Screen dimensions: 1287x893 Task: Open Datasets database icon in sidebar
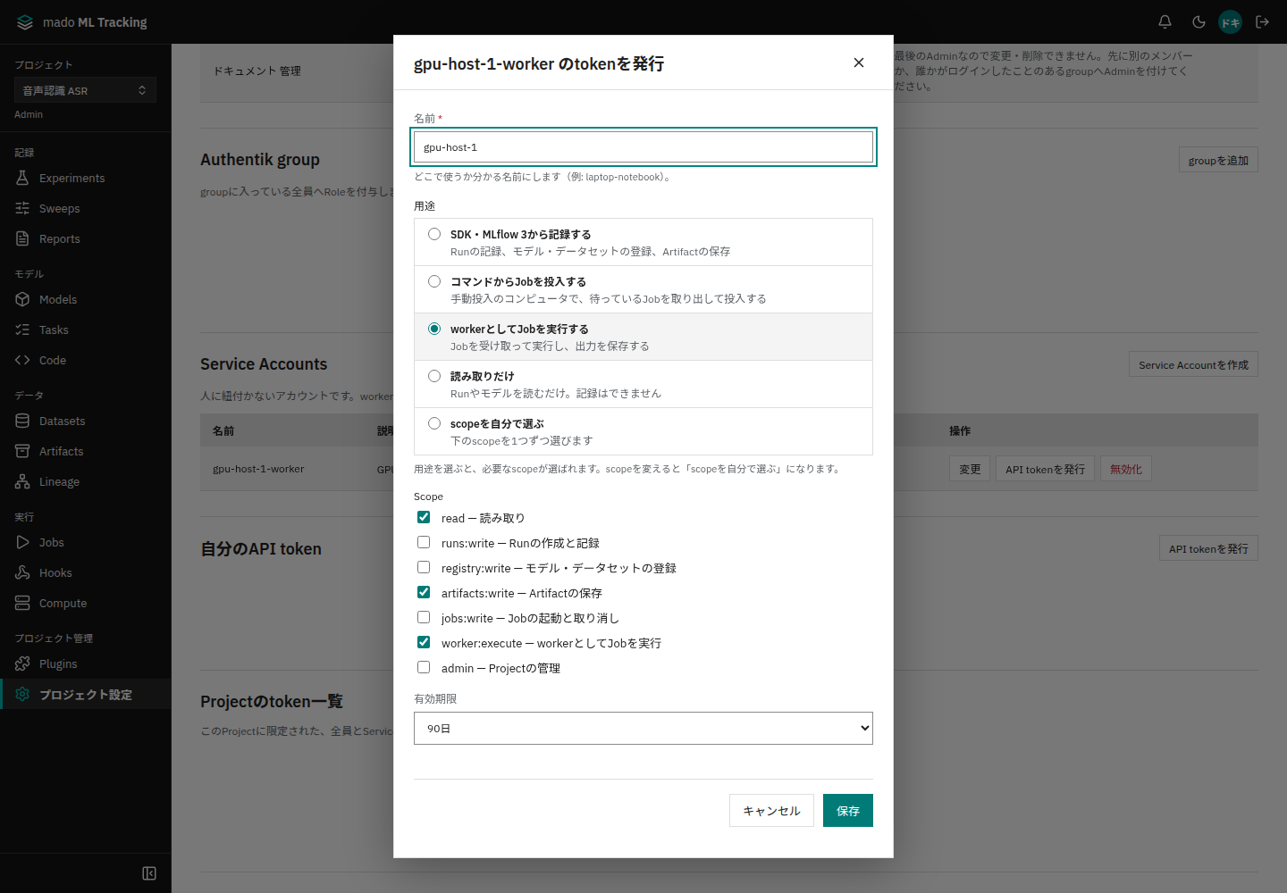(x=22, y=421)
